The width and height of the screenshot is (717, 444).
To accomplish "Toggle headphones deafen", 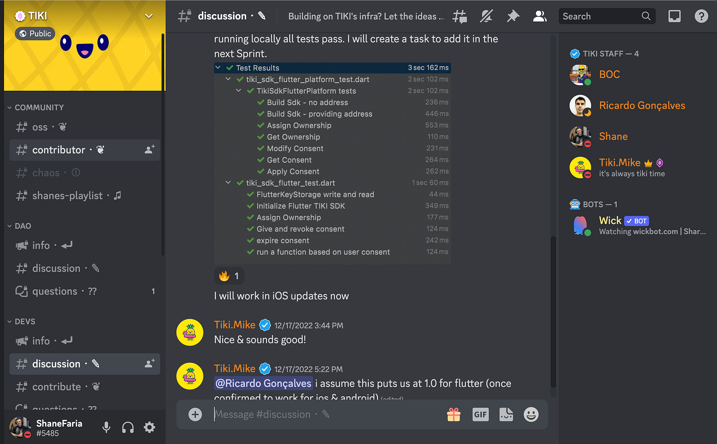I will [x=128, y=427].
